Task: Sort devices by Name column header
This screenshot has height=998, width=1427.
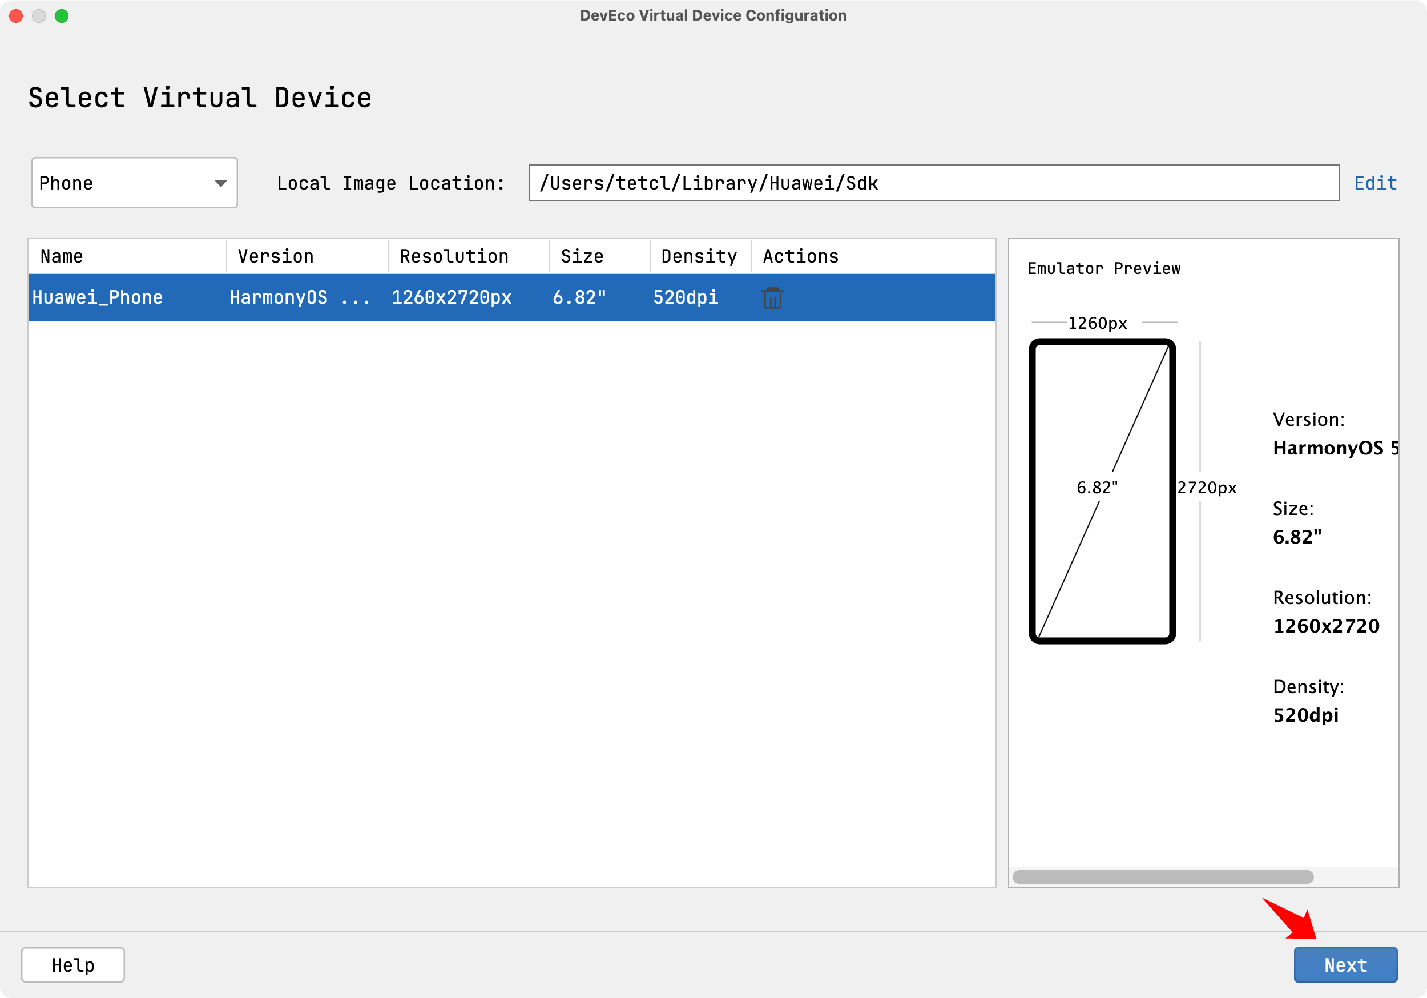Action: click(62, 256)
